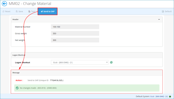The width and height of the screenshot is (174, 99).
Task: Click the Default System Ecc6 link
Action: coord(159,97)
